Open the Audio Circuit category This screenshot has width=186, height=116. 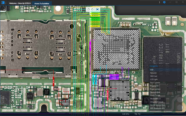[x=155, y=95]
